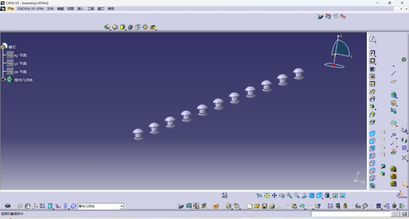Select the zx 平面 tree item
409x219 pixels.
click(17, 72)
